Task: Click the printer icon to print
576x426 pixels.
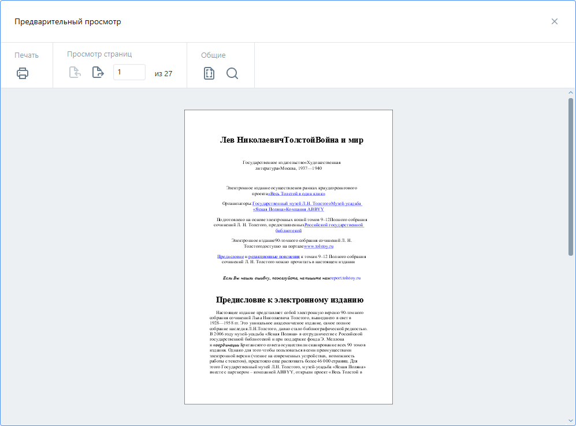Action: [23, 73]
